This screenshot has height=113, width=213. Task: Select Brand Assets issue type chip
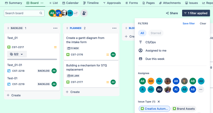coord(184,109)
